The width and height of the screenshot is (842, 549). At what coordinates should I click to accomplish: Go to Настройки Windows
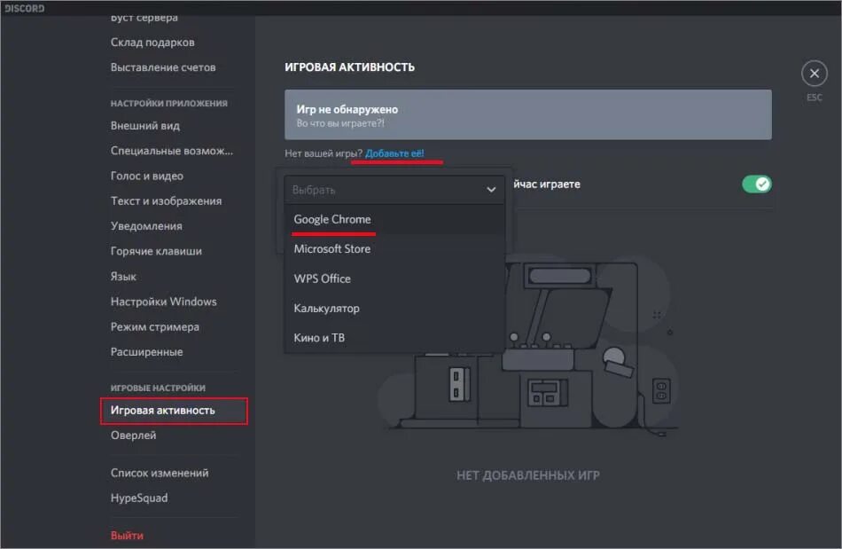click(164, 302)
